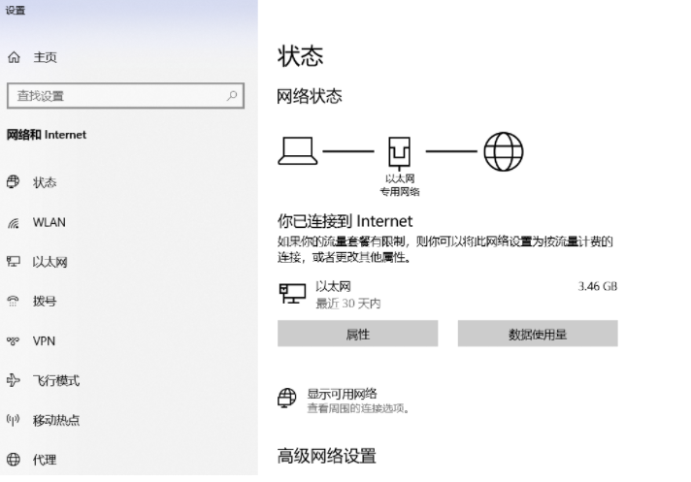The height and width of the screenshot is (482, 691).
Task: Go to 主页 home page
Action: click(45, 57)
